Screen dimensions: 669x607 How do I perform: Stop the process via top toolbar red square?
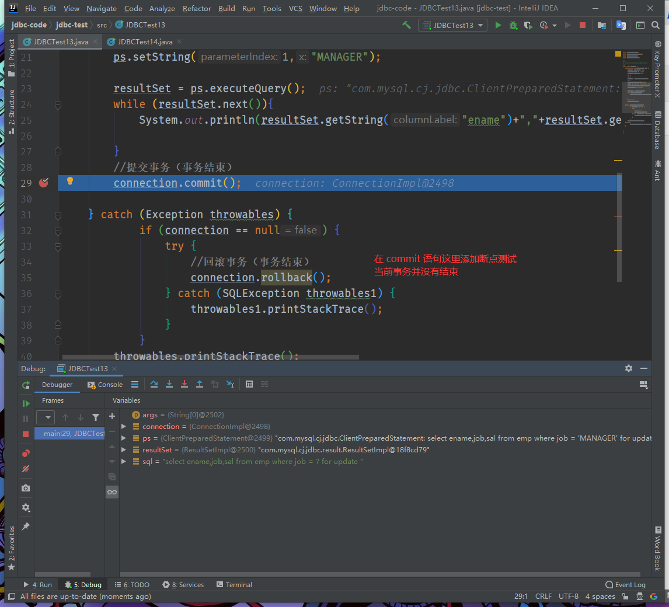tap(583, 25)
